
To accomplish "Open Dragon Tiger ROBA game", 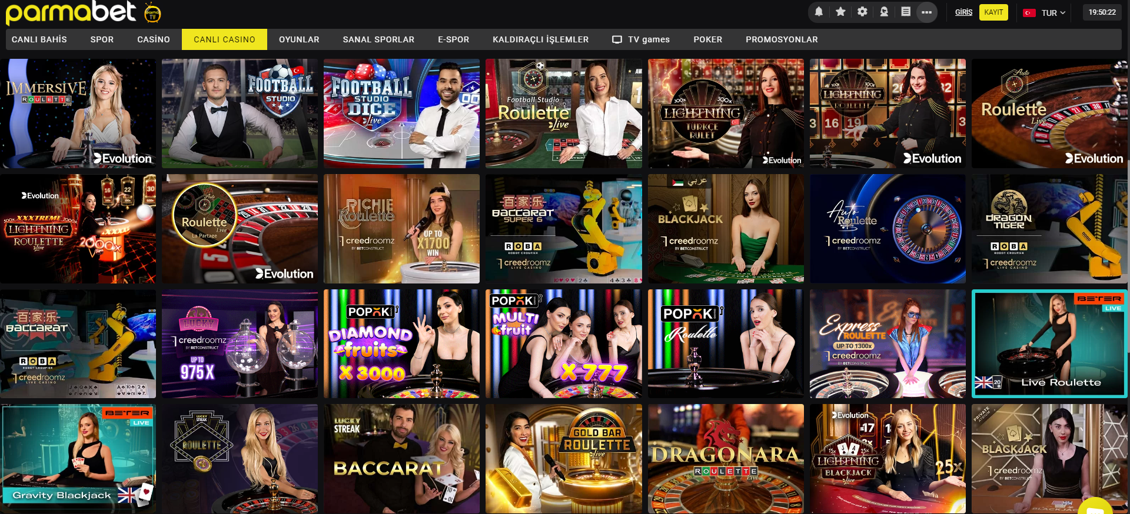I will pyautogui.click(x=1049, y=229).
